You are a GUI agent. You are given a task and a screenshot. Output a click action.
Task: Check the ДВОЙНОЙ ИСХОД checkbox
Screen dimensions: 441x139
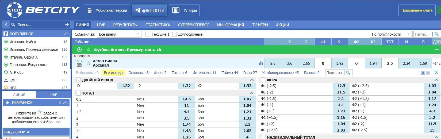(78, 80)
